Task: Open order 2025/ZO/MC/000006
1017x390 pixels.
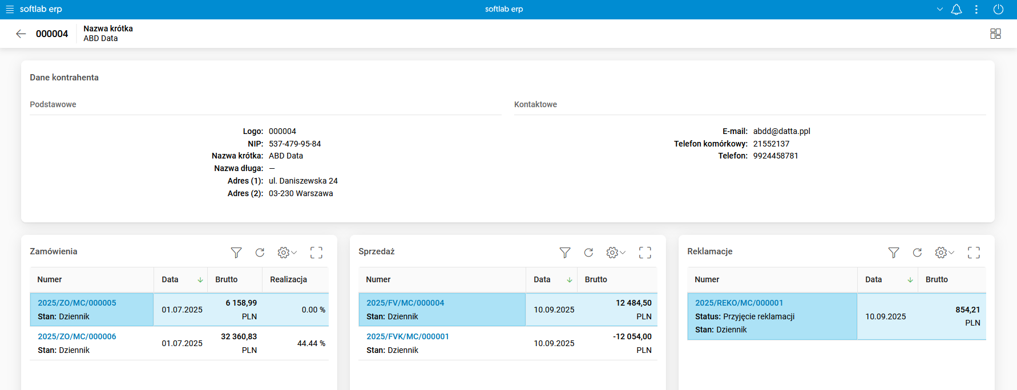Action: pyautogui.click(x=77, y=336)
